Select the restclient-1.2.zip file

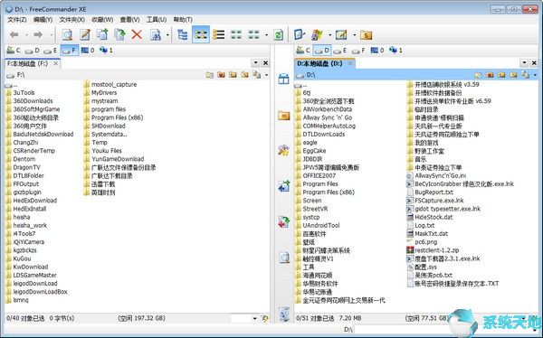coord(438,250)
